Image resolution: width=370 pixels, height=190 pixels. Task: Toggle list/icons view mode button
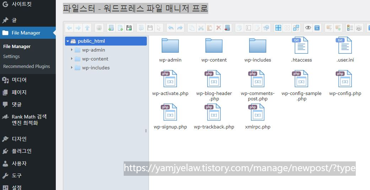click(x=350, y=28)
